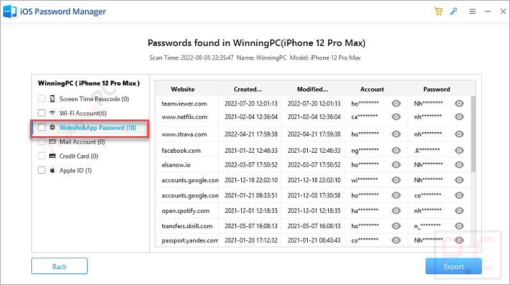
Task: Unmask the www.strava.com password
Action: [459, 134]
